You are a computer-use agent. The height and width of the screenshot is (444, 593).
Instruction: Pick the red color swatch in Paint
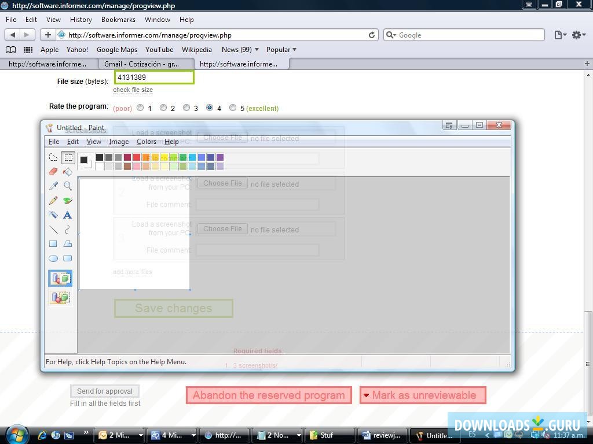tap(137, 157)
